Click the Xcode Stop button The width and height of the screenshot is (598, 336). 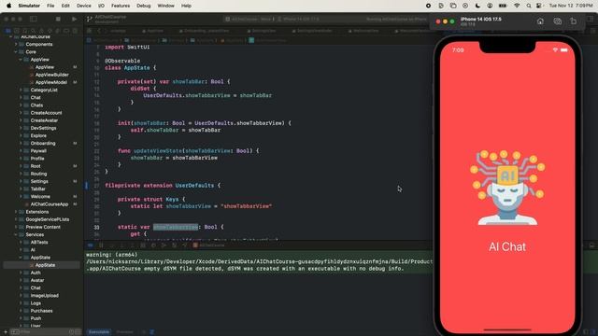click(x=58, y=19)
